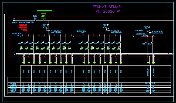Click the rightmost panel's leakage relay symbol
This screenshot has width=176, height=103.
pos(149,32)
